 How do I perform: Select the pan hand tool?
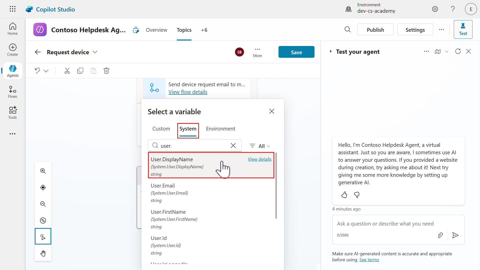pos(43,253)
